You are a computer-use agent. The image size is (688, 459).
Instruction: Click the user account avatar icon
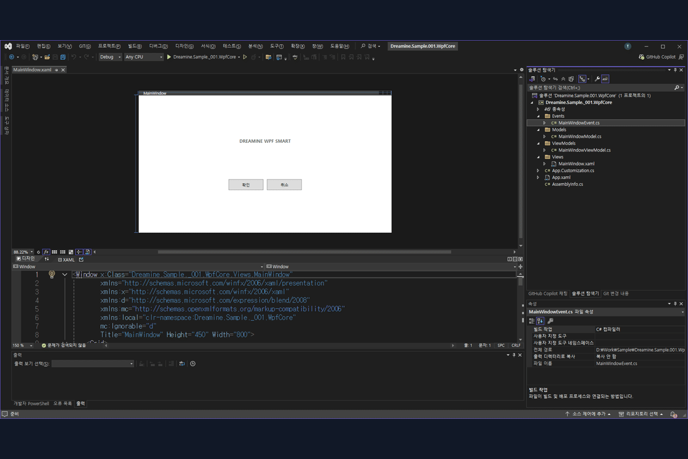[628, 46]
